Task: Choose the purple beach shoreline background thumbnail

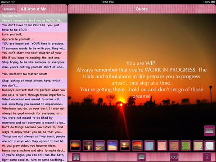Action: pyautogui.click(x=100, y=145)
